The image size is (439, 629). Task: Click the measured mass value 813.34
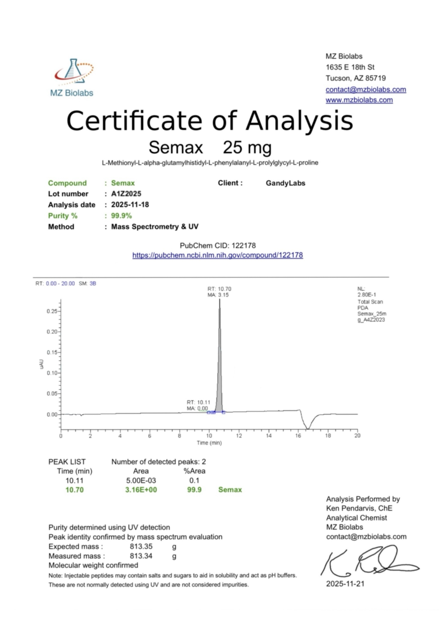[141, 556]
